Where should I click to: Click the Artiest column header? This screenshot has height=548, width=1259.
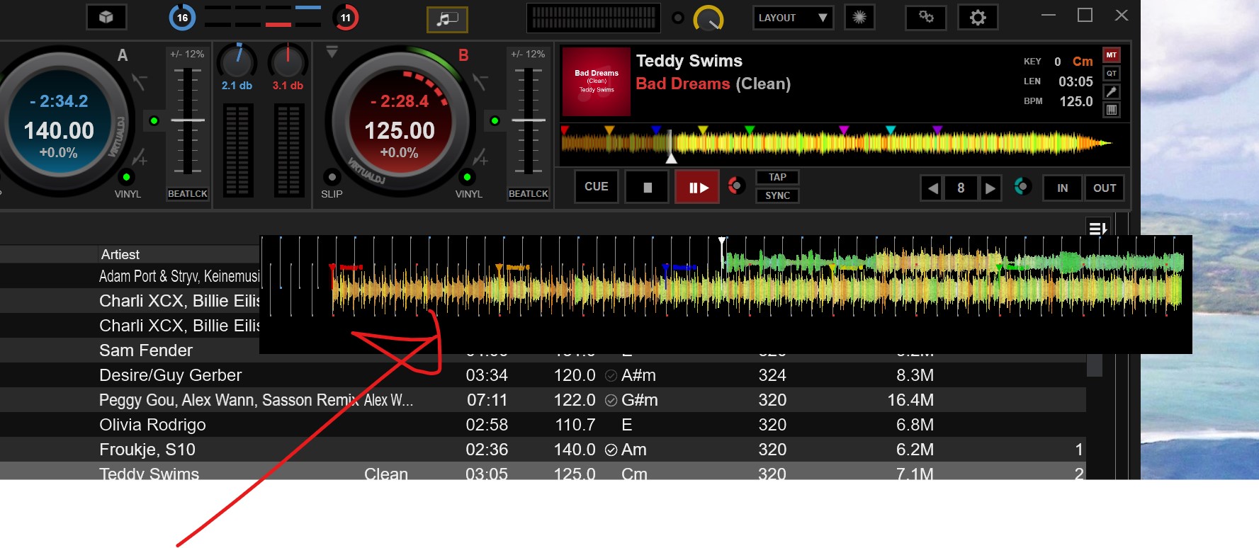[x=120, y=254]
